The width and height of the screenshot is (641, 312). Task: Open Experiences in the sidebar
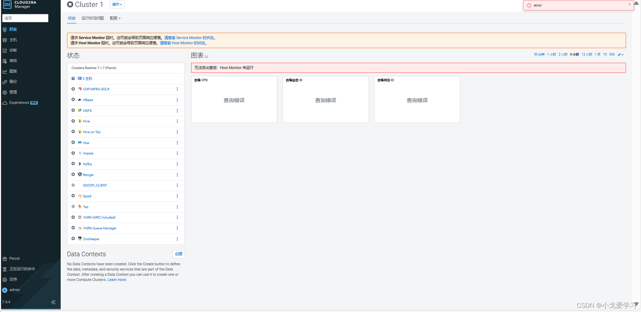(19, 102)
